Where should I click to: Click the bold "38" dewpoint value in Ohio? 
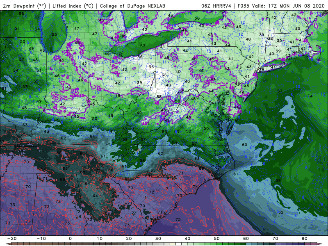point(159,96)
